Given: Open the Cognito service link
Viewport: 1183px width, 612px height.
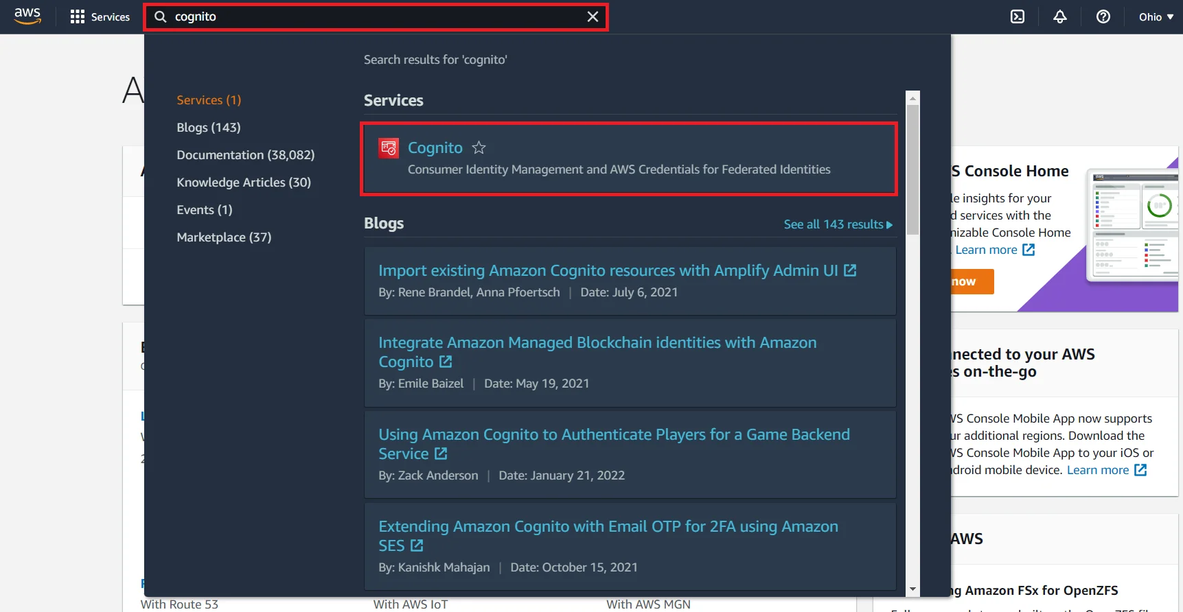Looking at the screenshot, I should pos(435,148).
